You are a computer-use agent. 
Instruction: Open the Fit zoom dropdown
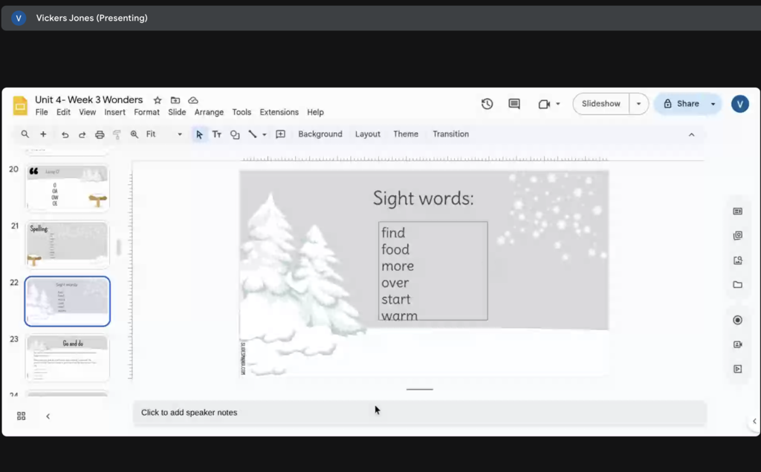[x=163, y=134]
